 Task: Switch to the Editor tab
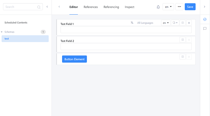[x=74, y=7]
